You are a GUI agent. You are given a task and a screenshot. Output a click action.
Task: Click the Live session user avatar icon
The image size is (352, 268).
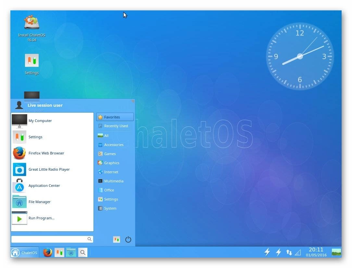(x=19, y=105)
